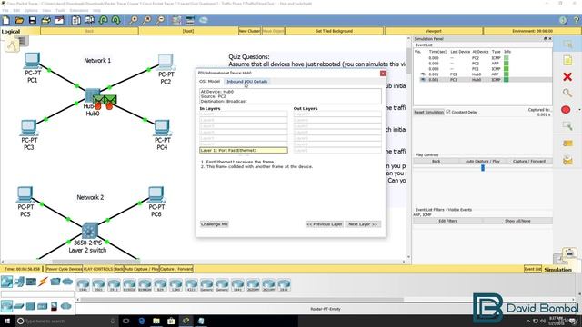Open the Options menu
The width and height of the screenshot is (582, 327).
tap(31, 10)
